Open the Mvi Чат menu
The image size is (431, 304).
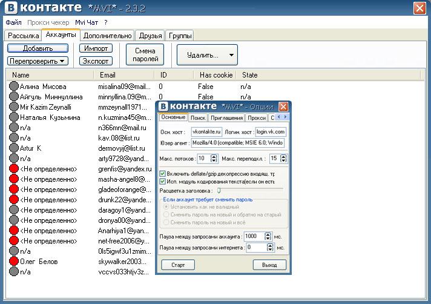(87, 22)
